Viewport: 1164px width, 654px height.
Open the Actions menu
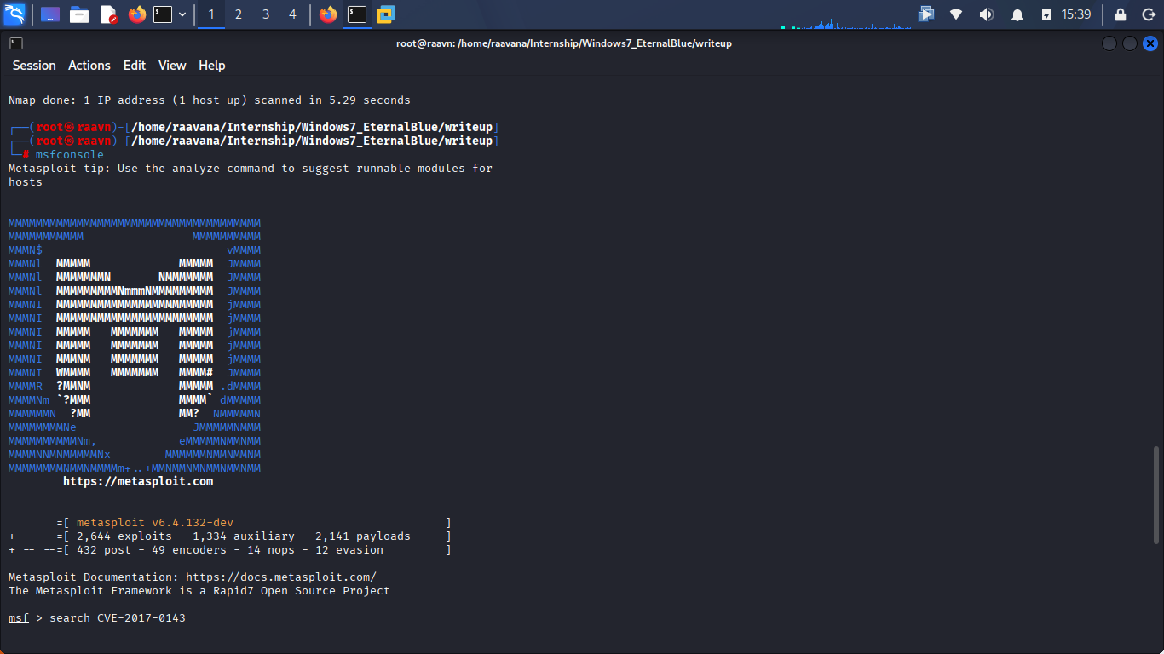point(89,66)
